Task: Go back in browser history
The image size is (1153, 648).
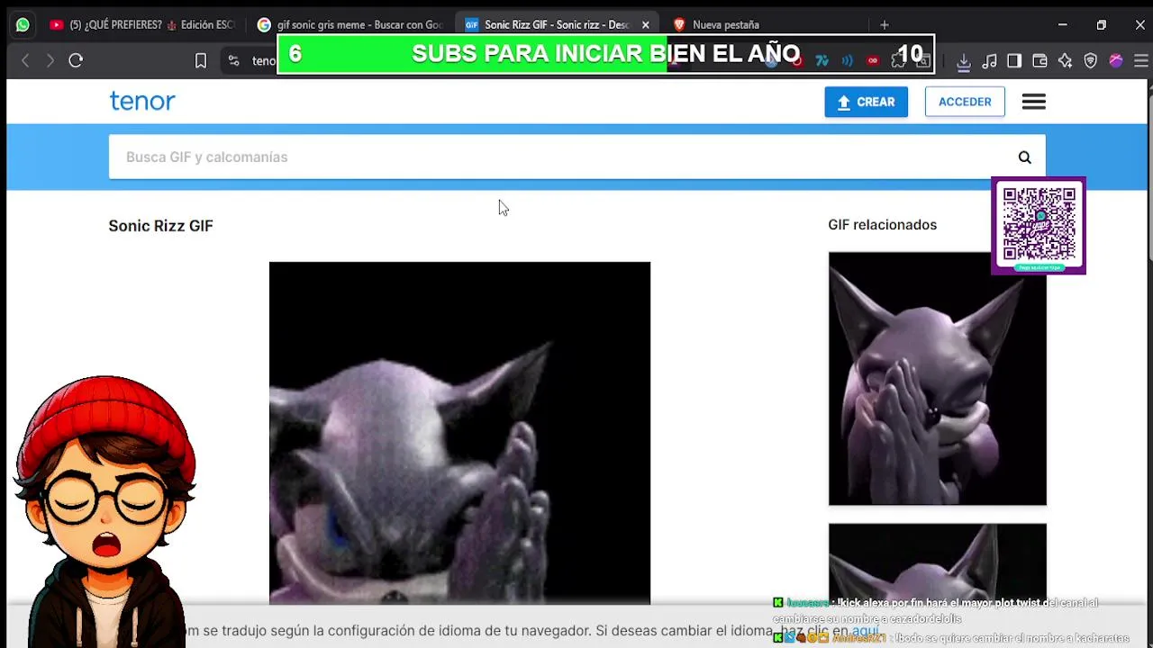Action: click(25, 60)
